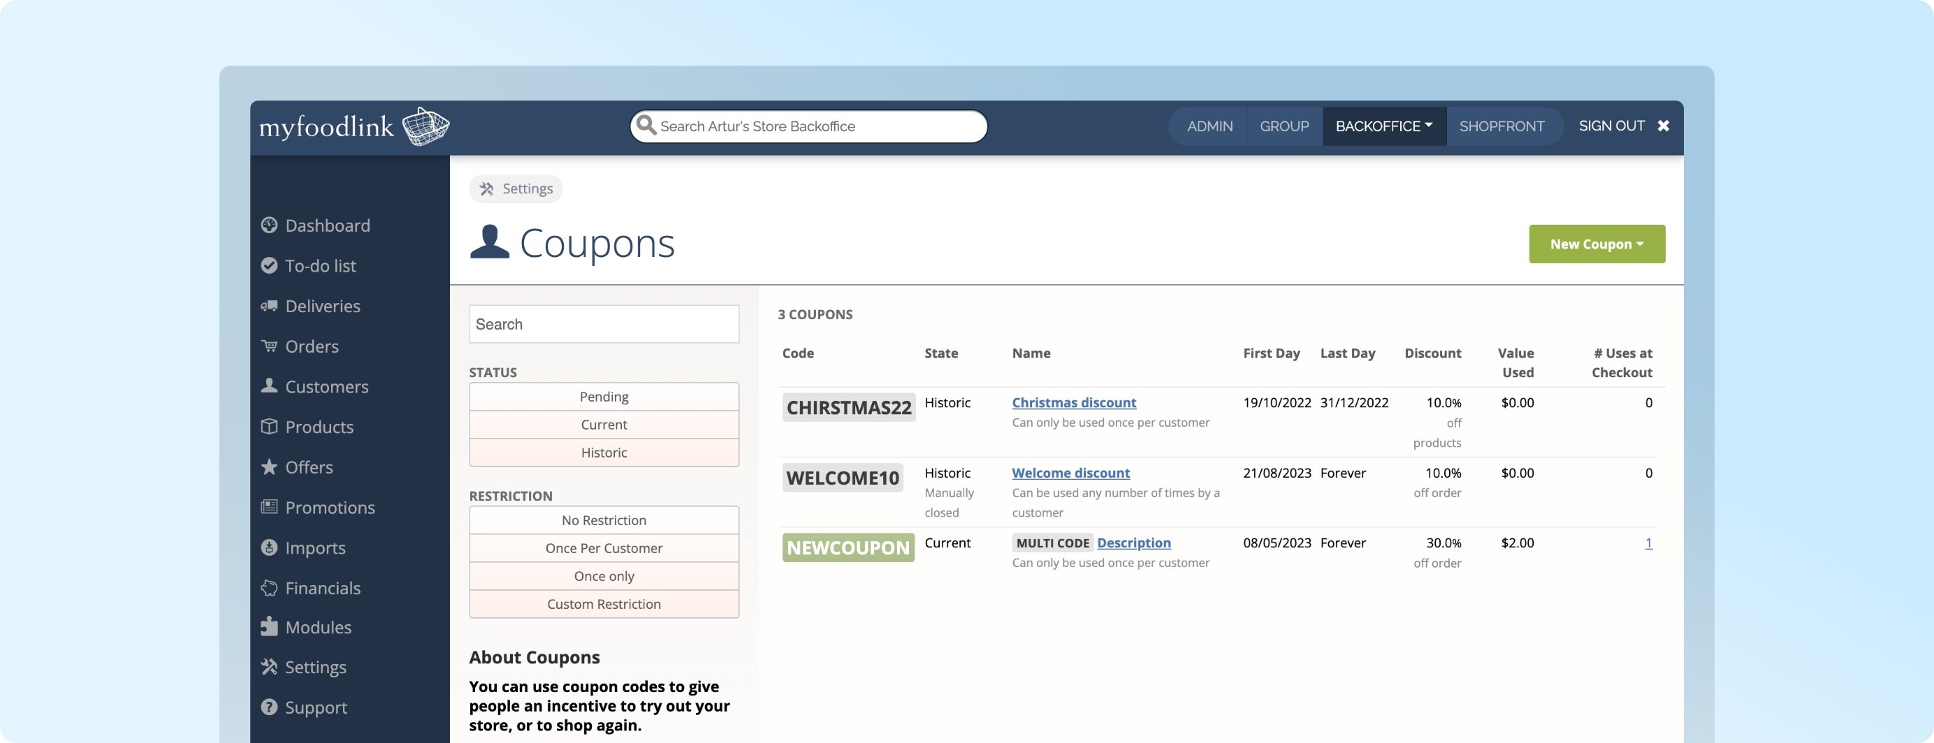
Task: Open Financials from the sidebar
Action: (x=322, y=588)
